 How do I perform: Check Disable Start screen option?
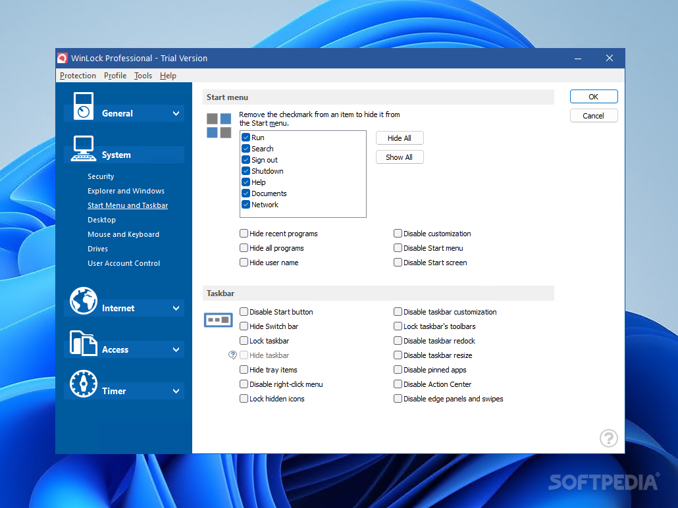398,263
